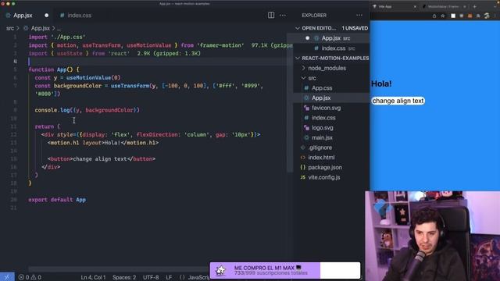This screenshot has width=500, height=281.
Task: Click the change align text button in browser
Action: 398,101
